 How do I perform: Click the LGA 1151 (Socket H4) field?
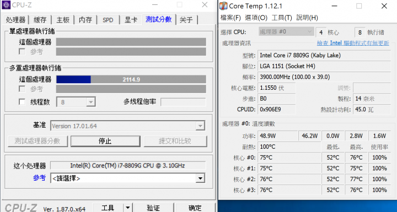(x=324, y=66)
